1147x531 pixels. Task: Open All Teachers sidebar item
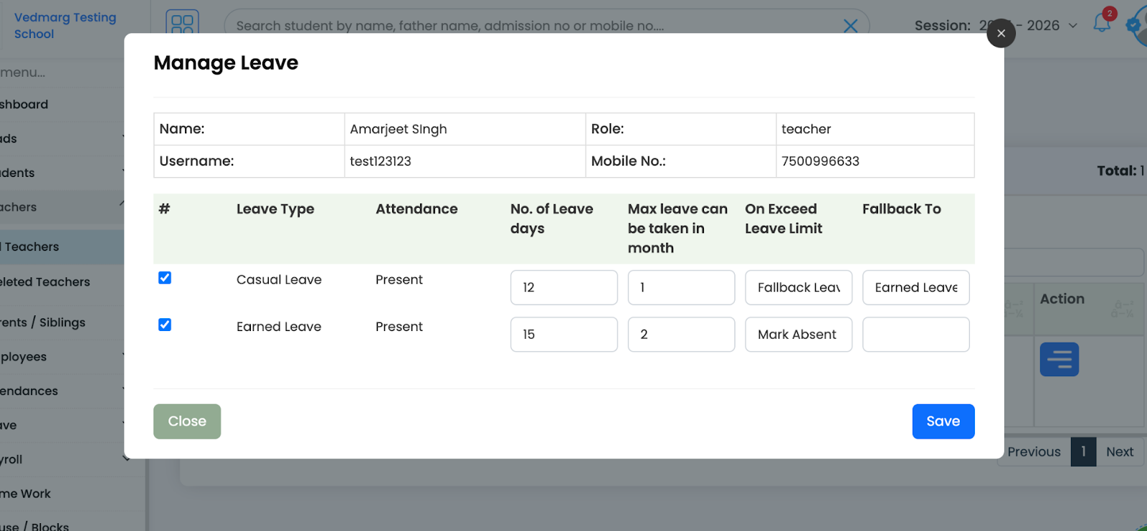pos(62,247)
